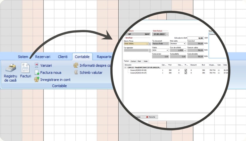Switch to the Clienti ribbon tab

tap(63, 57)
